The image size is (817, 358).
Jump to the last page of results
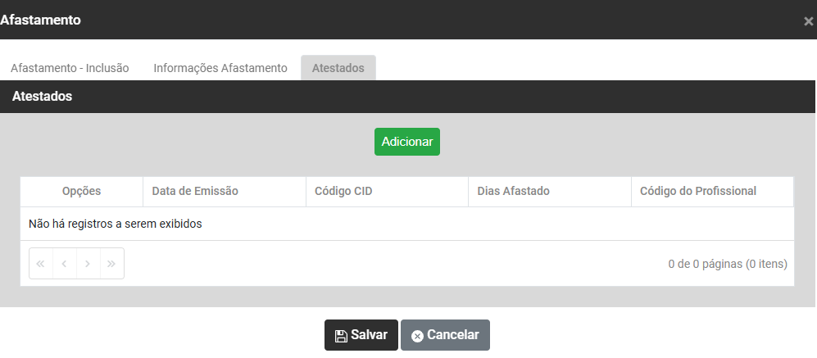[x=111, y=264]
